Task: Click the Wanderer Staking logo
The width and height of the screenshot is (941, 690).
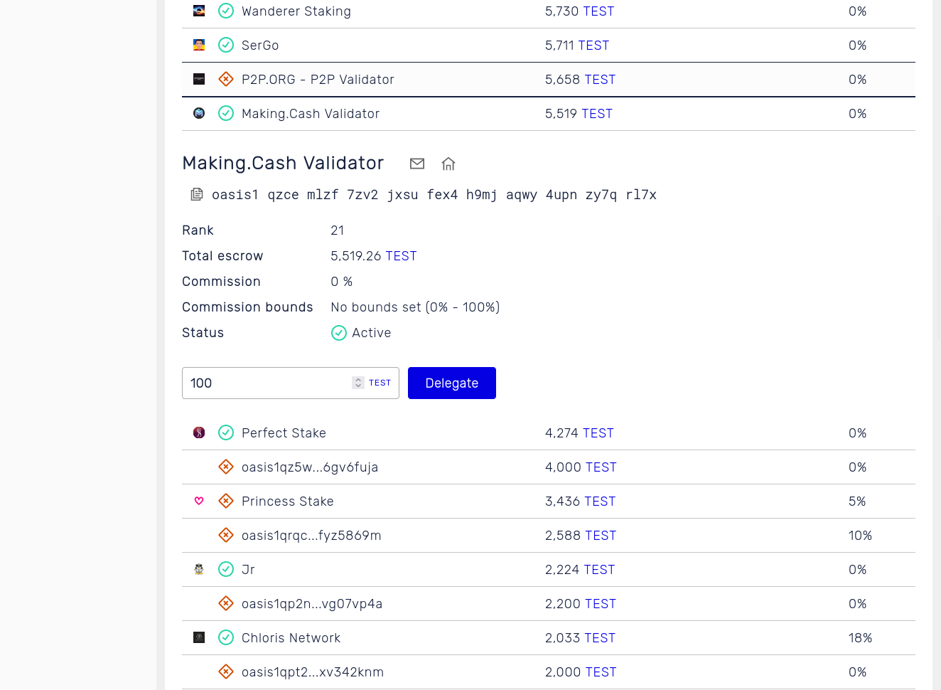Action: (198, 11)
